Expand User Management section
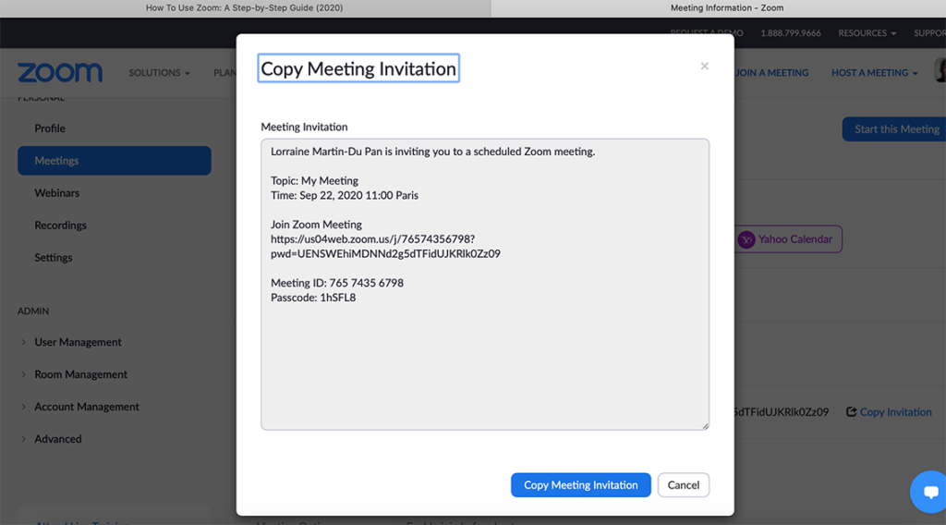This screenshot has height=525, width=946. [x=78, y=342]
